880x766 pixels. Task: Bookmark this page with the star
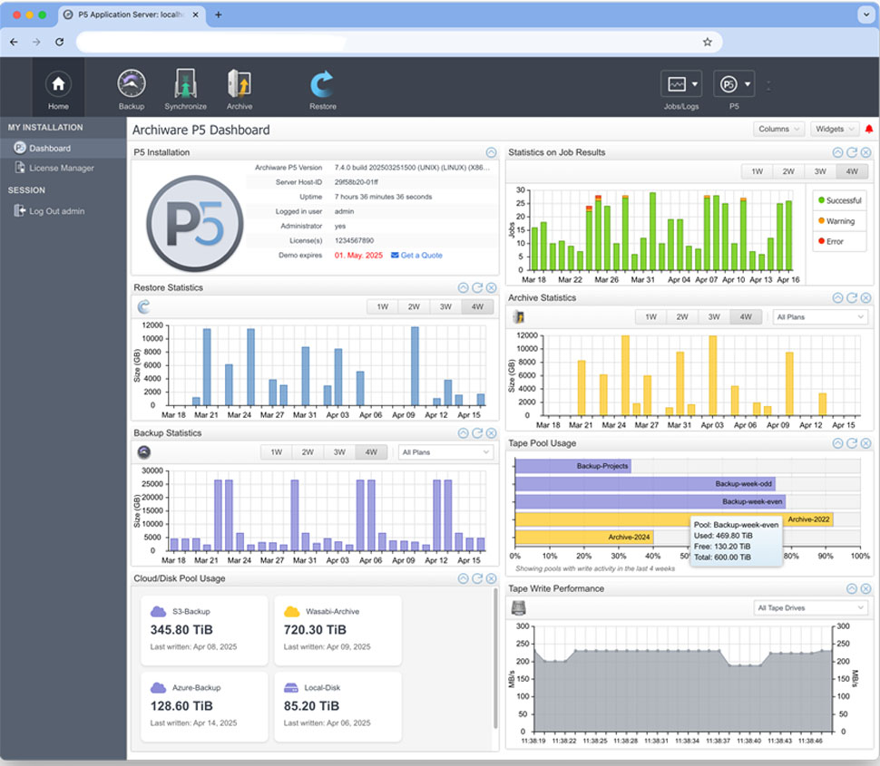(707, 42)
